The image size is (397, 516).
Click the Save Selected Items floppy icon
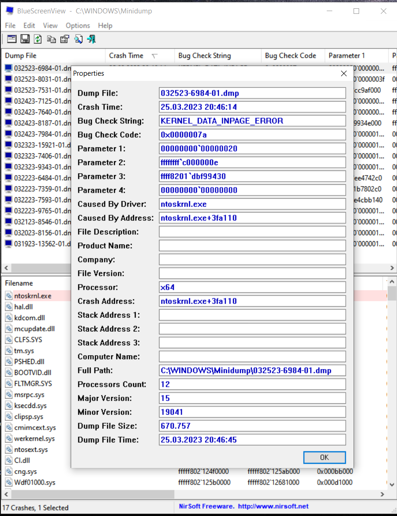click(x=25, y=39)
